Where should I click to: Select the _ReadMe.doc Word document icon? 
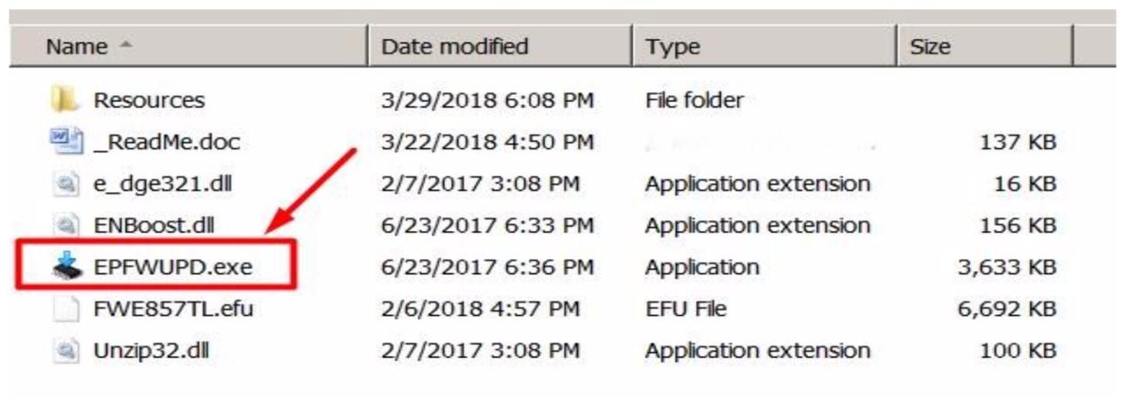tap(66, 141)
